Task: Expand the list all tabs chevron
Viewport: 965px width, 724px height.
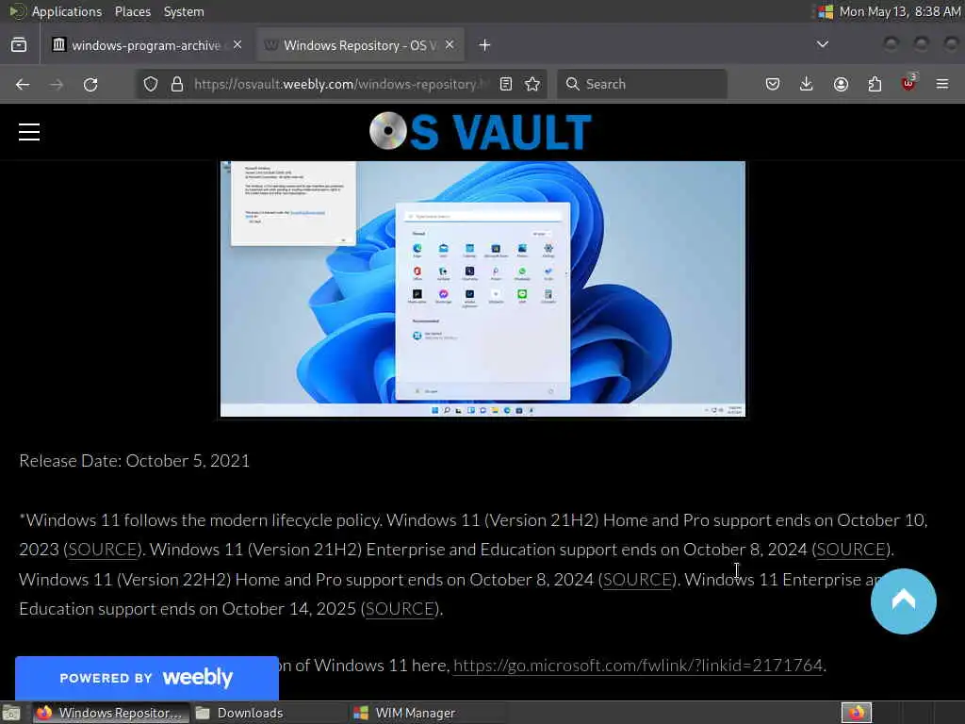Action: click(822, 44)
